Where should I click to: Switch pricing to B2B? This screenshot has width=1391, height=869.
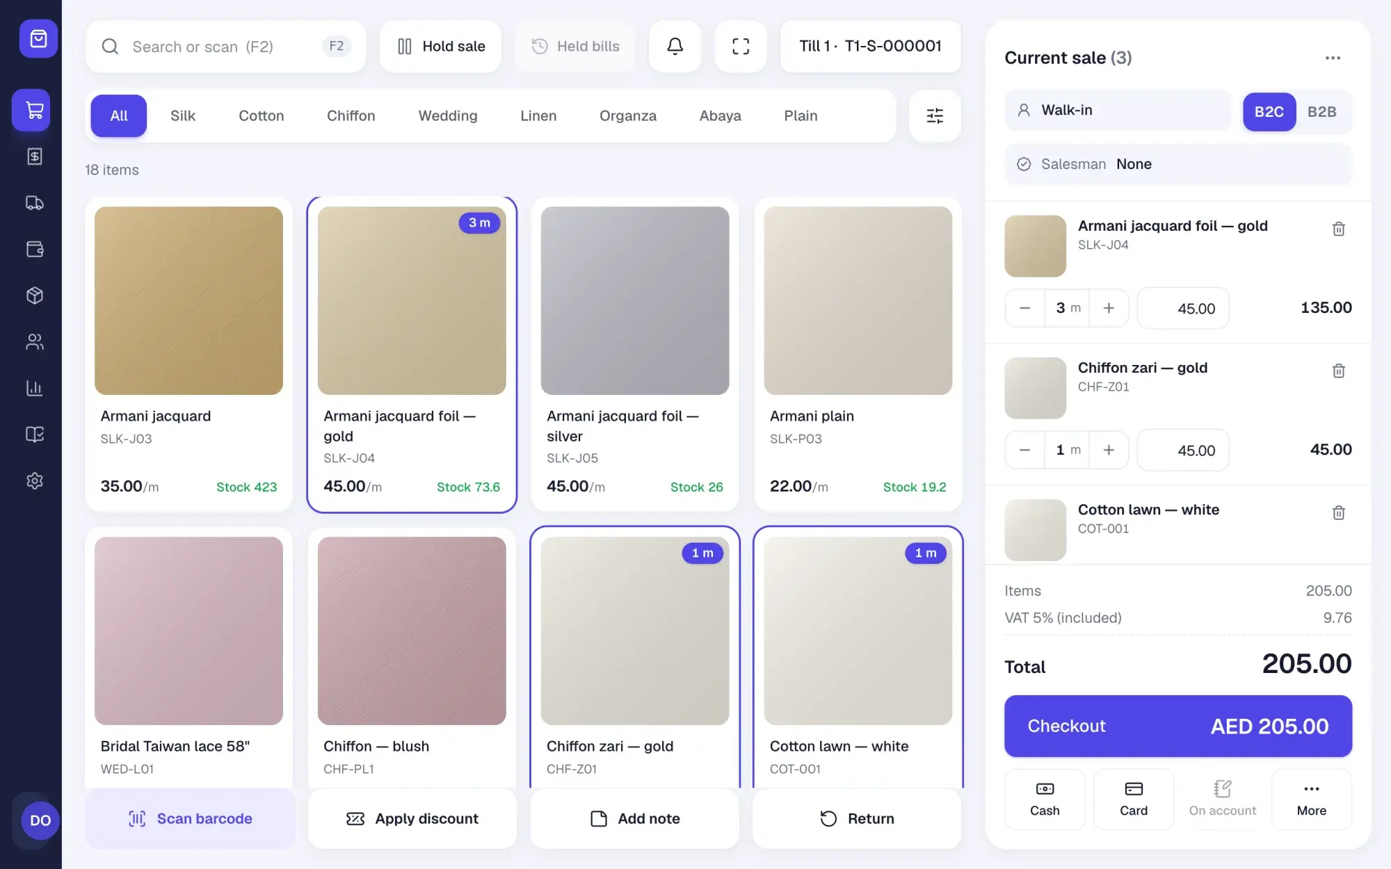click(x=1321, y=111)
